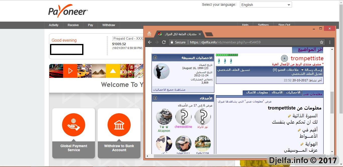Image resolution: width=343 pixels, height=167 pixels.
Task: Edit the الهواية field pencil
Action: (302, 144)
